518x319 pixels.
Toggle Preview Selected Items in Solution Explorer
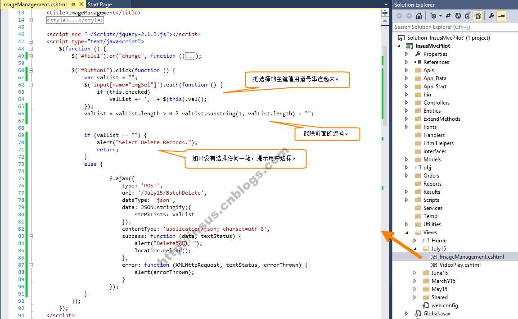(x=501, y=15)
